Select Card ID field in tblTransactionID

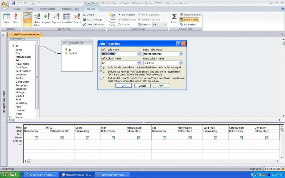pos(73,53)
